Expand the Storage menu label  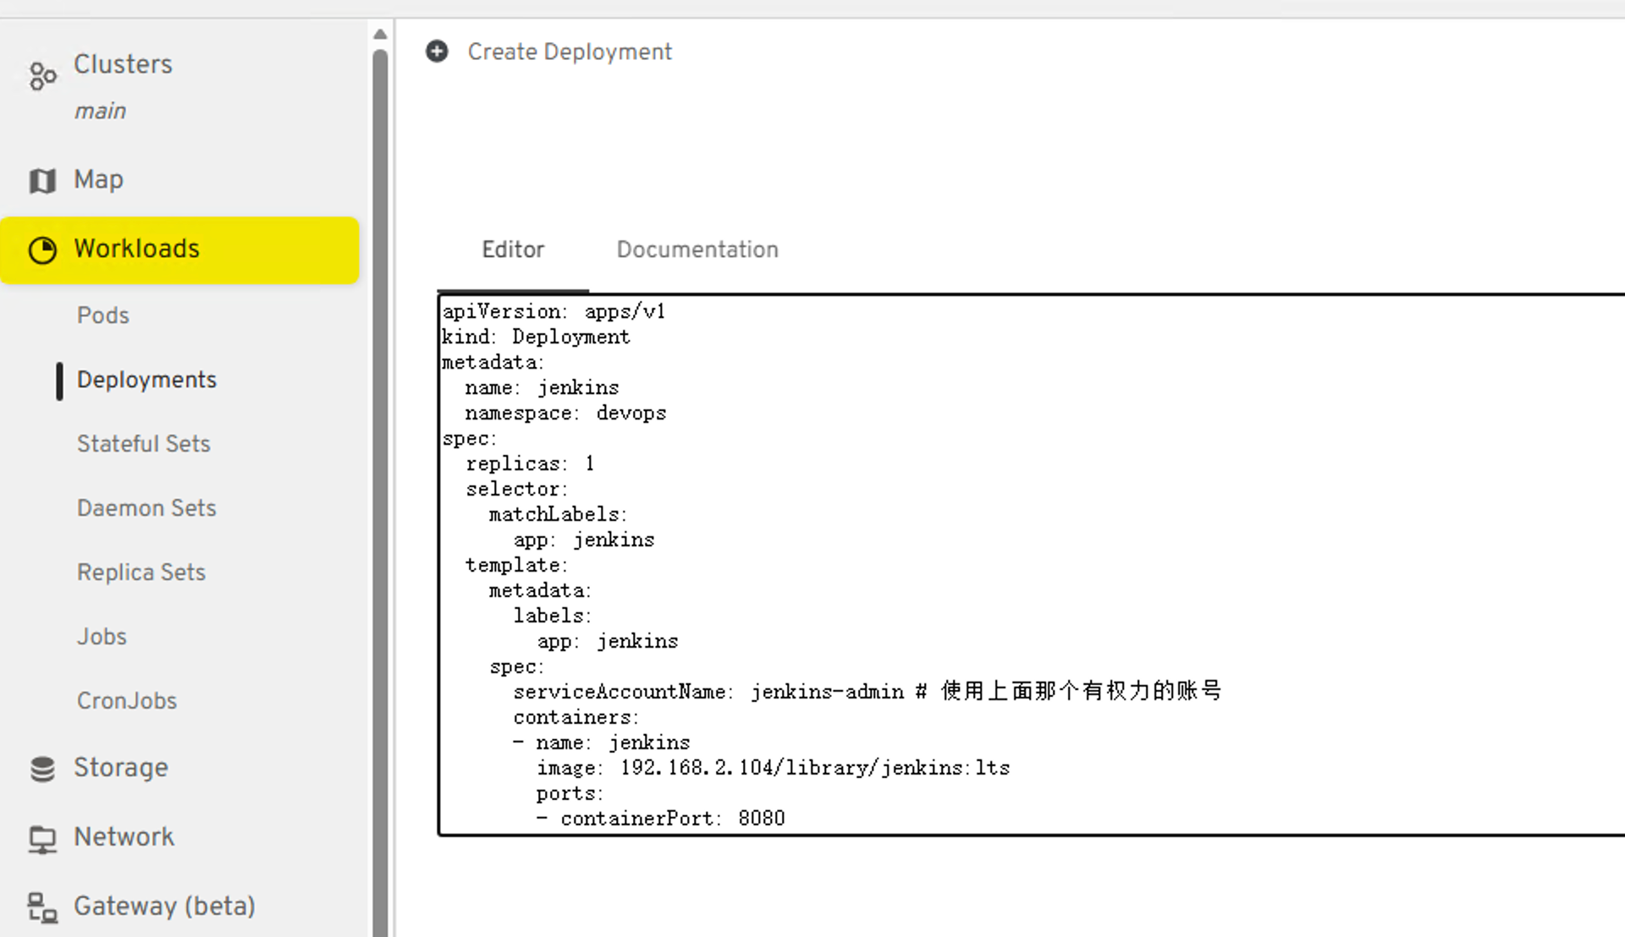[121, 768]
